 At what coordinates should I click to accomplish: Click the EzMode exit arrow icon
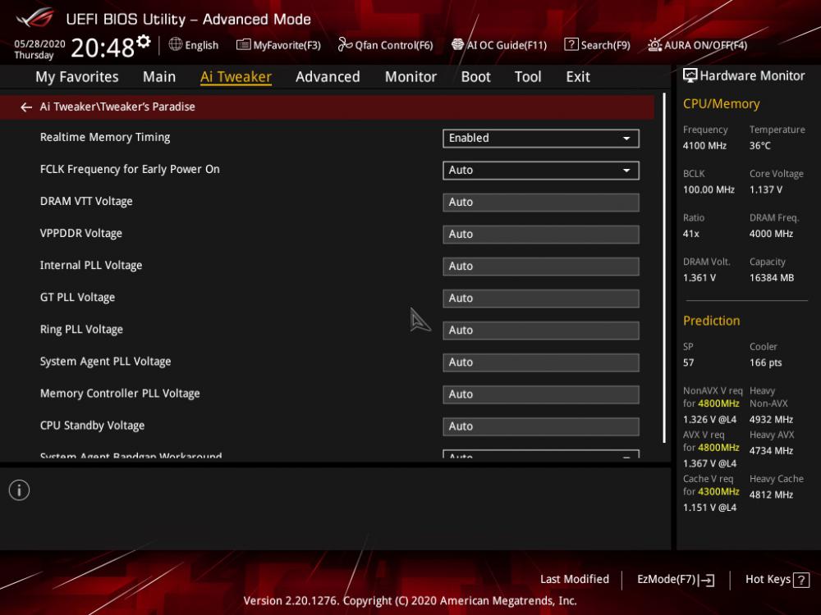click(707, 580)
